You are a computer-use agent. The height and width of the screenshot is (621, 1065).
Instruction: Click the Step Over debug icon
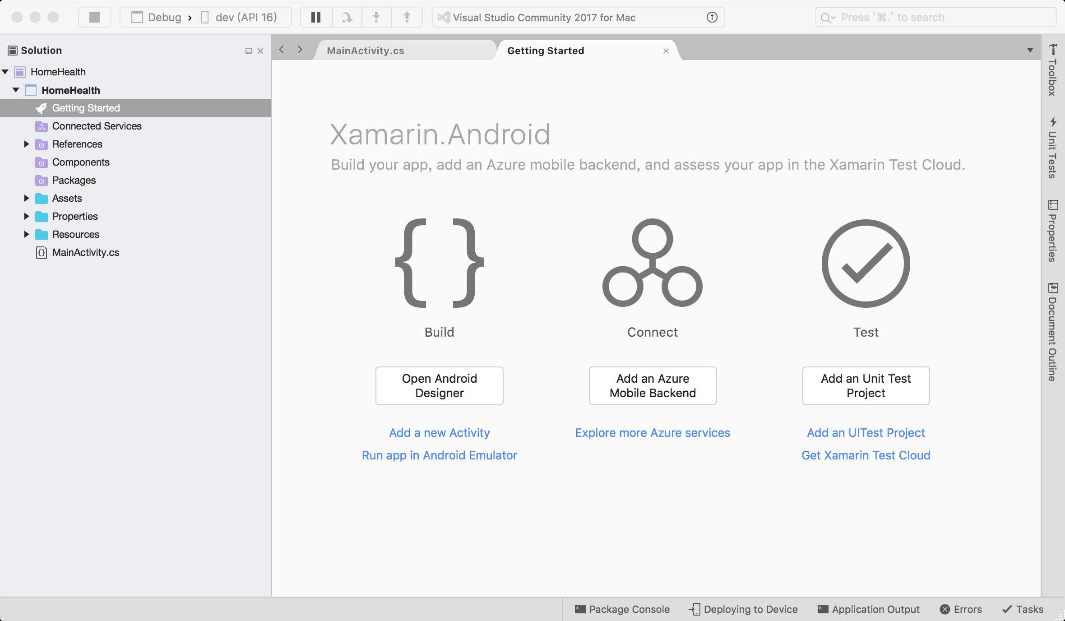pos(347,17)
